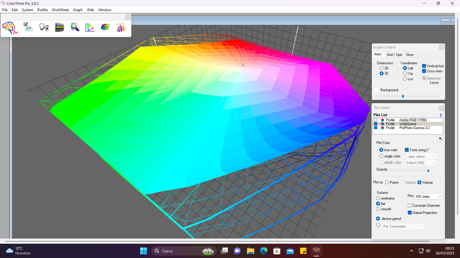Launch the Color Worksheet tool
The width and height of the screenshot is (460, 258).
pyautogui.click(x=121, y=27)
